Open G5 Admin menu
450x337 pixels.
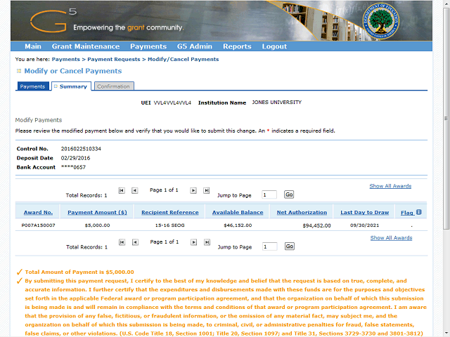[x=195, y=46]
